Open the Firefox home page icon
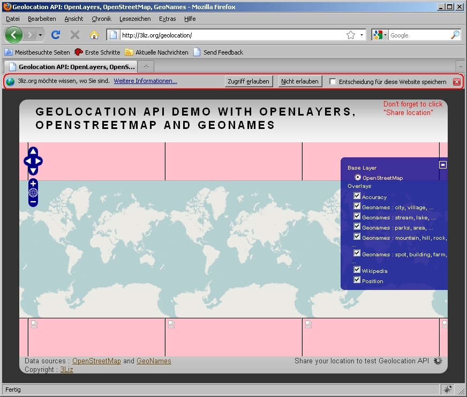This screenshot has height=397, width=467. [x=94, y=35]
